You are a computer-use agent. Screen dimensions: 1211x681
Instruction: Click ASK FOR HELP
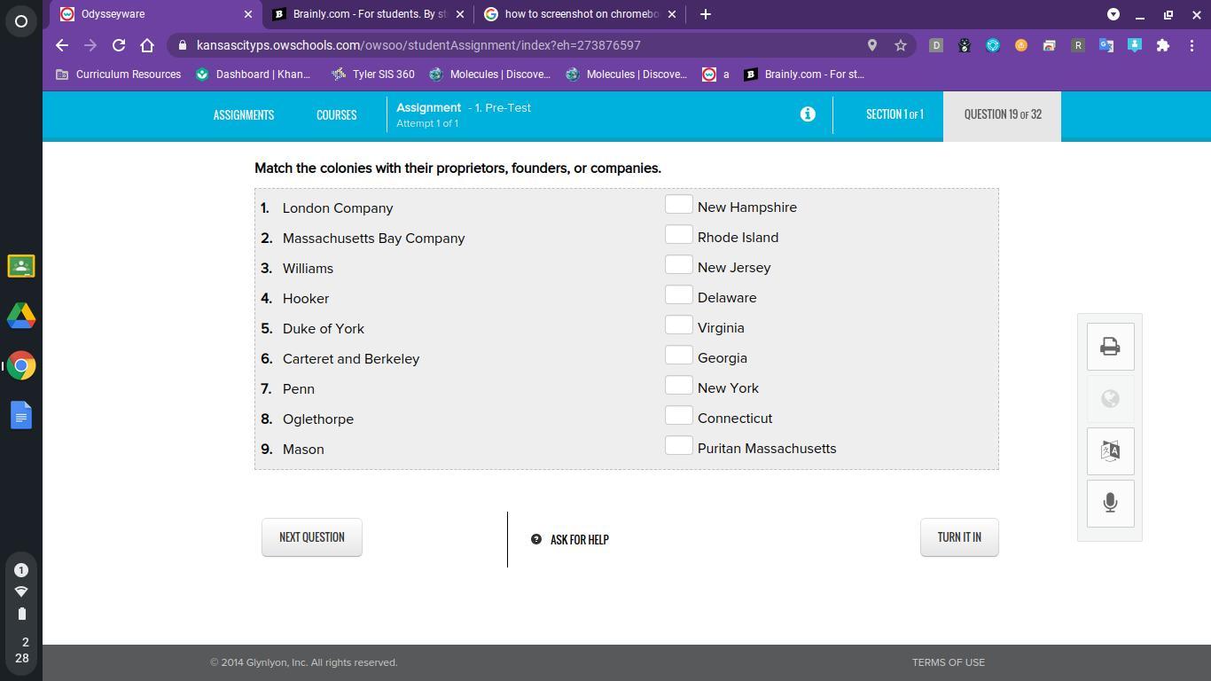pos(570,539)
